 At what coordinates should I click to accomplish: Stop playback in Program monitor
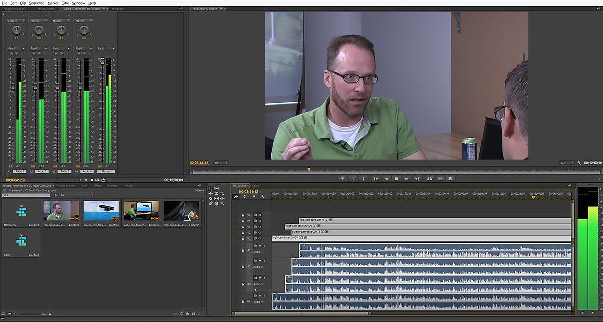click(396, 178)
